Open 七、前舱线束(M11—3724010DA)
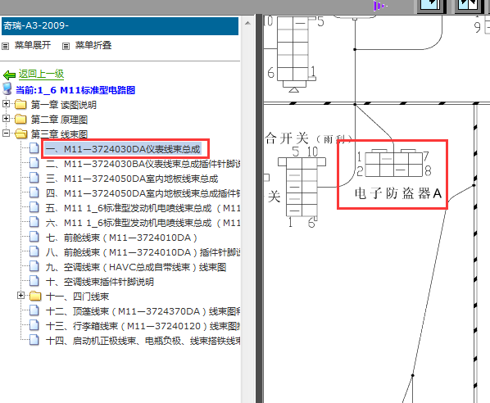Viewport: 490px width, 403px height. 121,238
